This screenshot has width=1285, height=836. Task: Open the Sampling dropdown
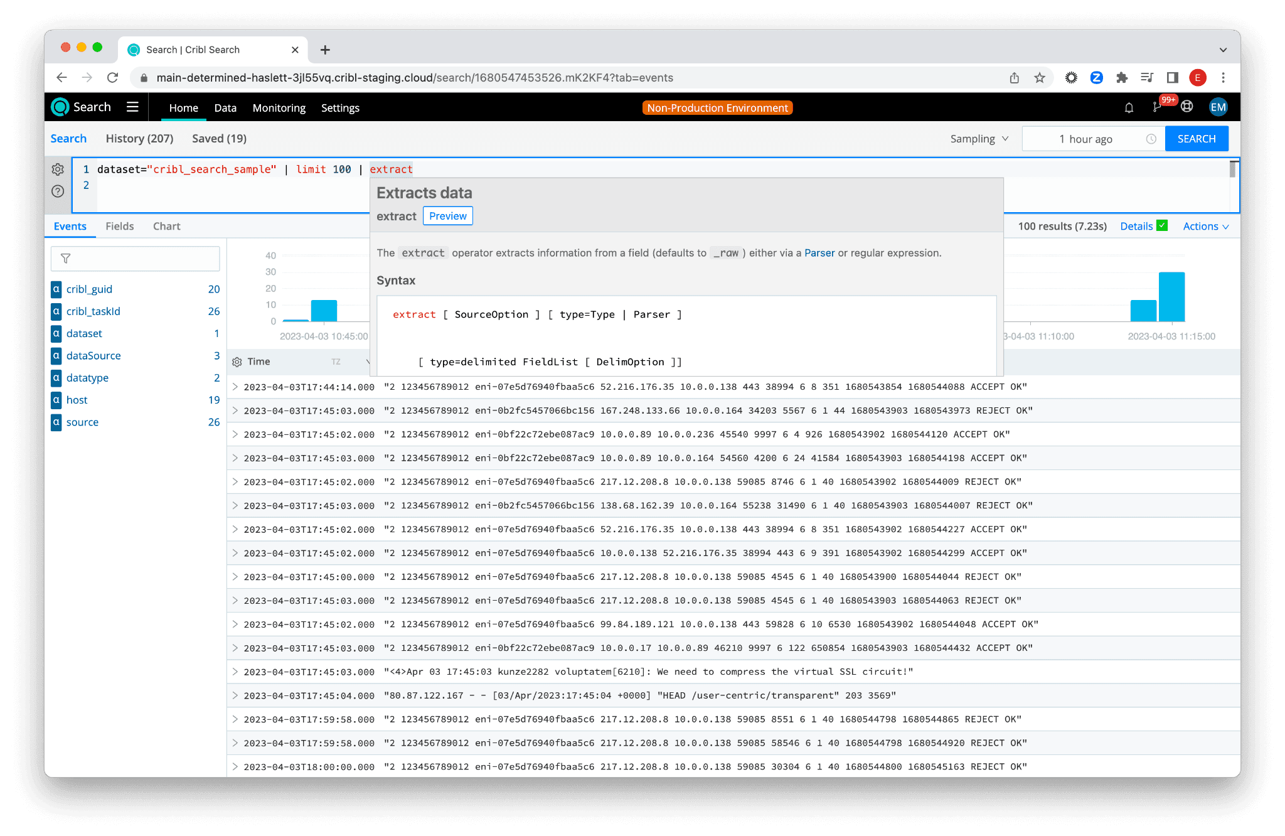(979, 139)
